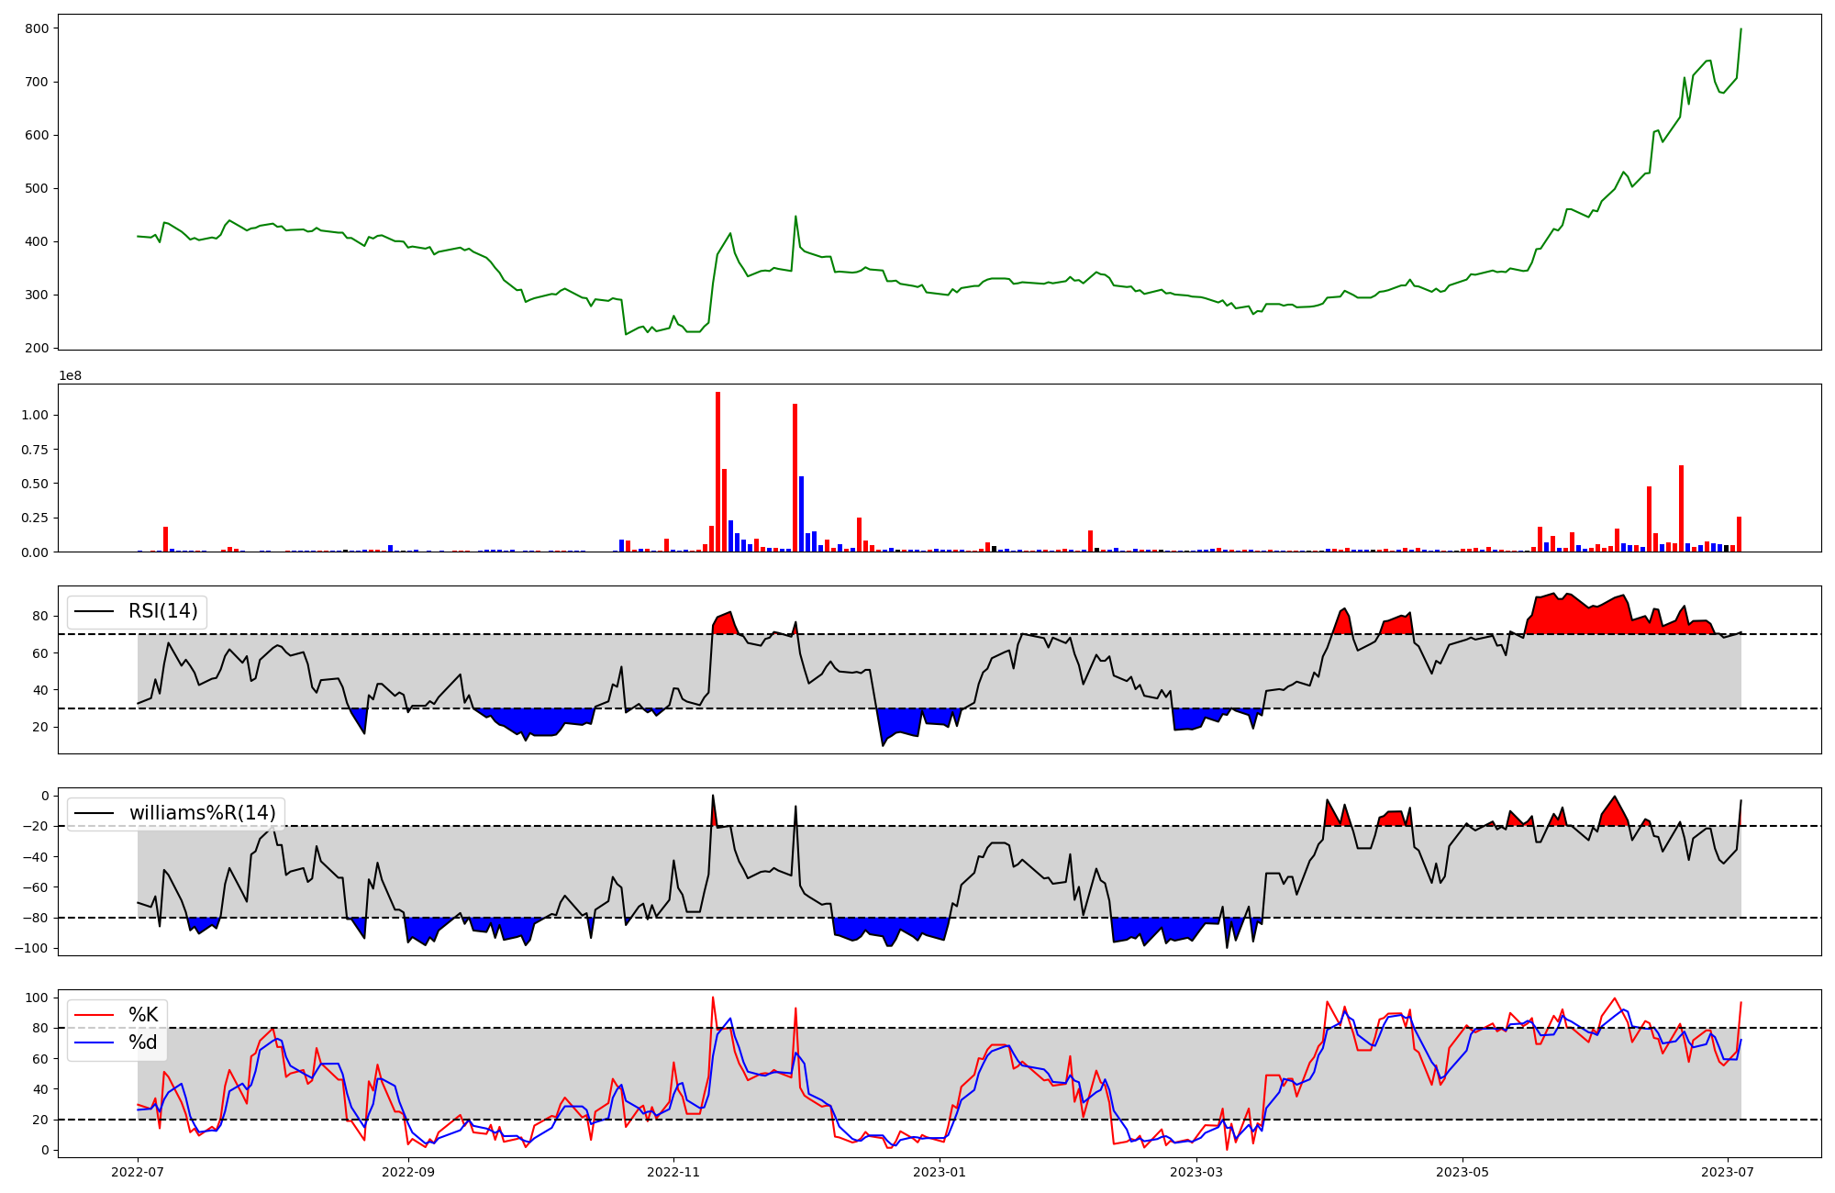This screenshot has height=1193, width=1835.
Task: Click the red line swatch beside %K
Action: pyautogui.click(x=94, y=1015)
